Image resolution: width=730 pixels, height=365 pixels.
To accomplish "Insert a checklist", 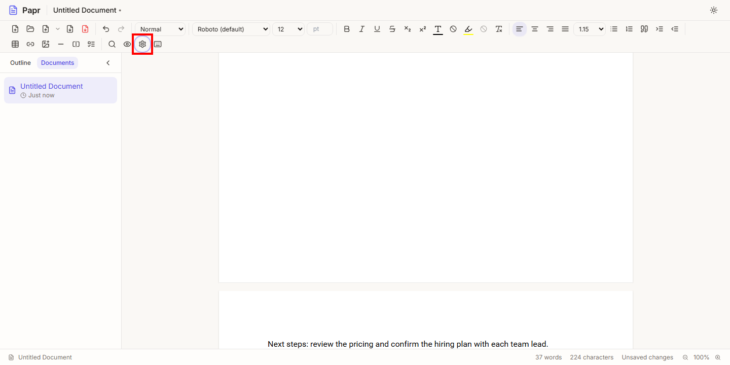I will pos(91,44).
